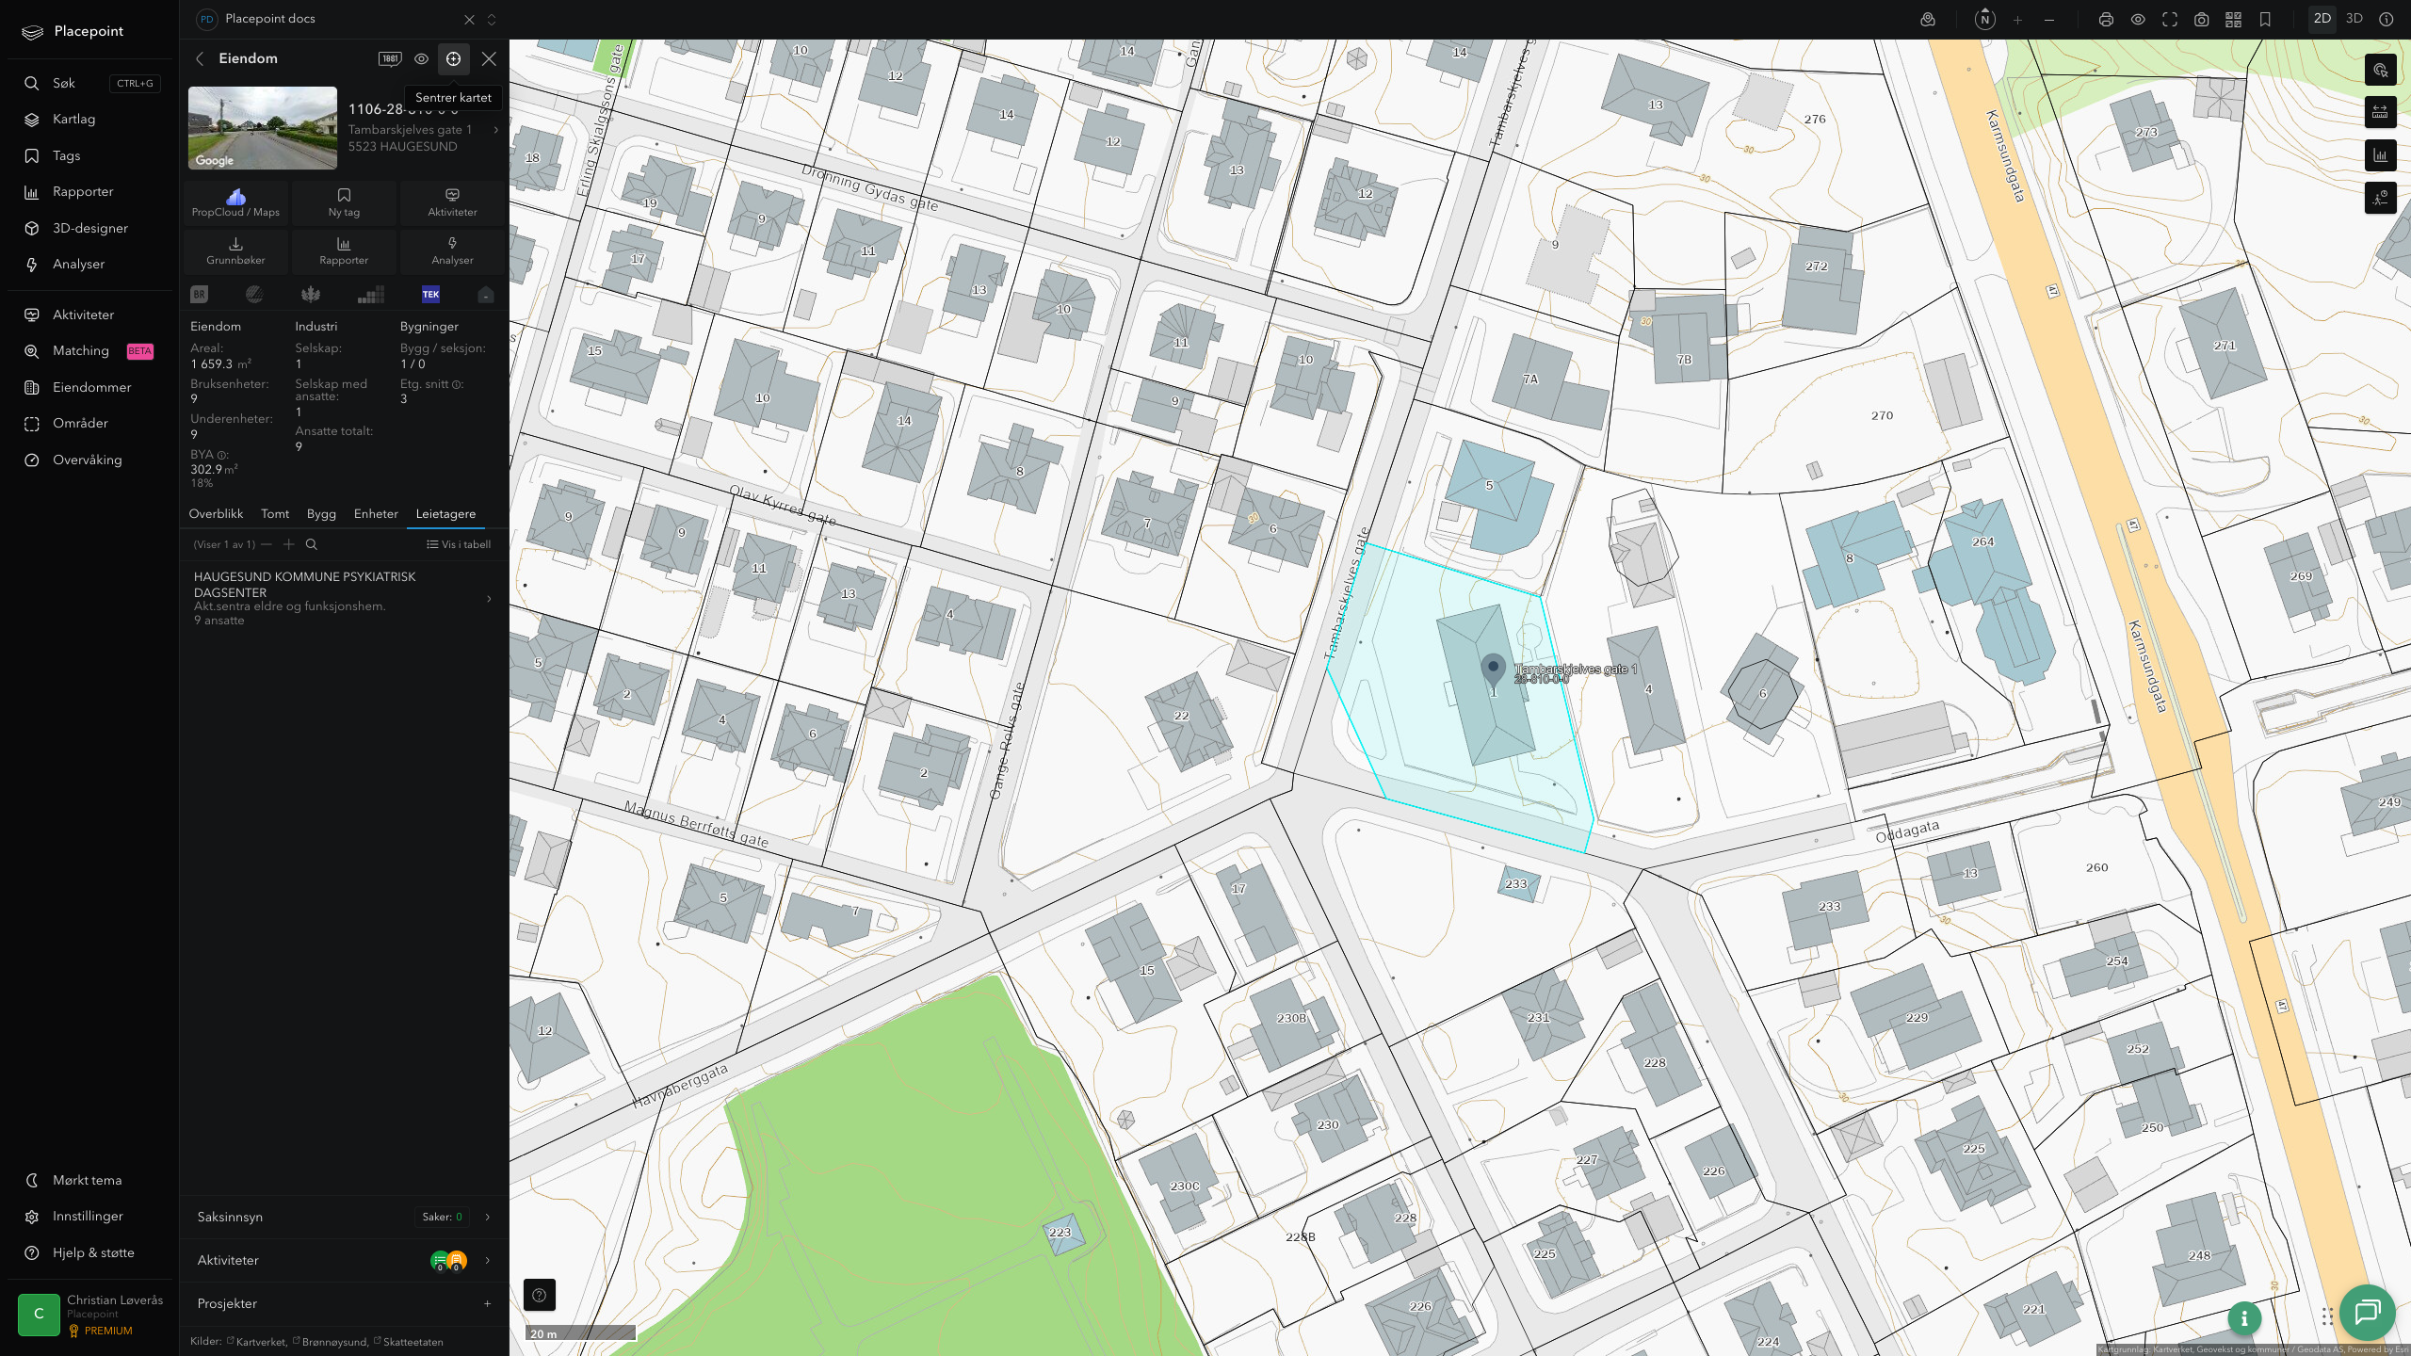
Task: Go back using the Eiendom back arrow
Action: click(200, 58)
